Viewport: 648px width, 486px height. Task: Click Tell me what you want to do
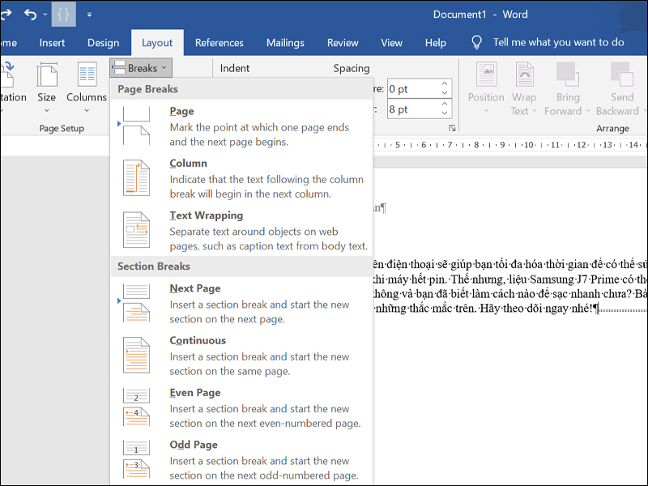[x=558, y=42]
